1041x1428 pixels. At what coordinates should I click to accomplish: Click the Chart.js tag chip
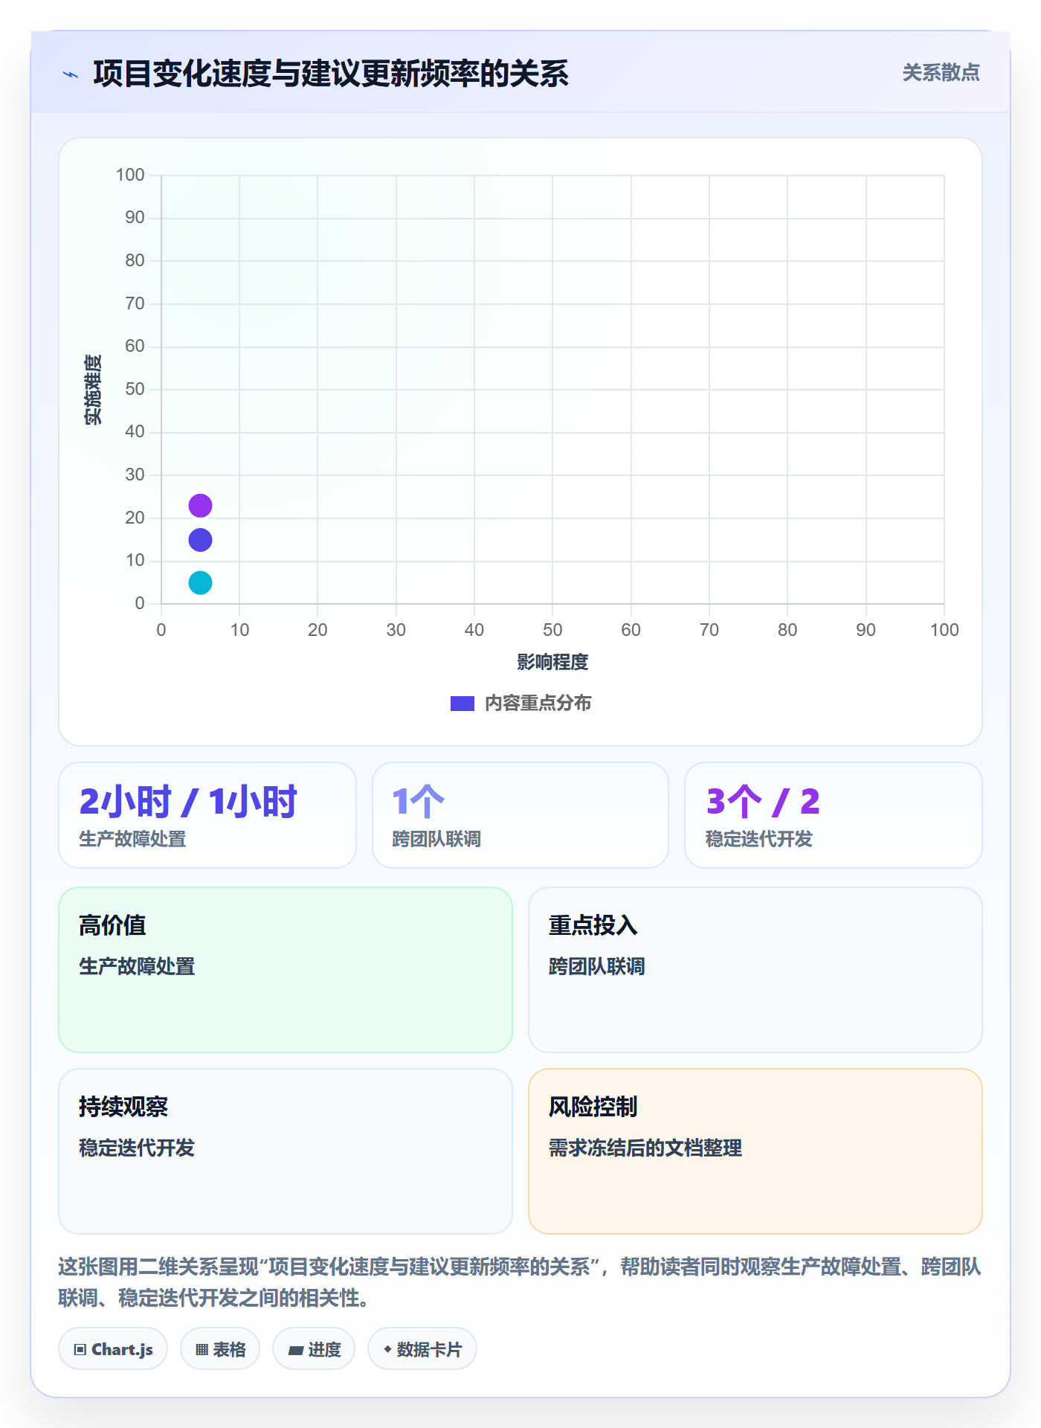[113, 1349]
